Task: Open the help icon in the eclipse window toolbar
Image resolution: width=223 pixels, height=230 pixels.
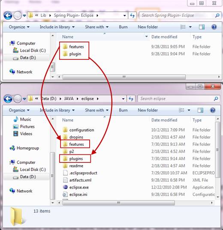Action: [x=213, y=110]
